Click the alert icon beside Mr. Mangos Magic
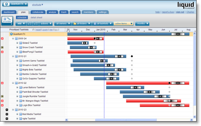Image resolution: width=201 pixels, height=126 pixels. (x=2, y=101)
